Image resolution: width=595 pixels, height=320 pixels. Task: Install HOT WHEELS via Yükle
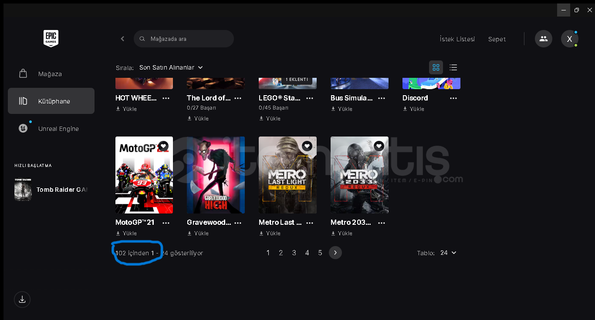[x=126, y=109]
